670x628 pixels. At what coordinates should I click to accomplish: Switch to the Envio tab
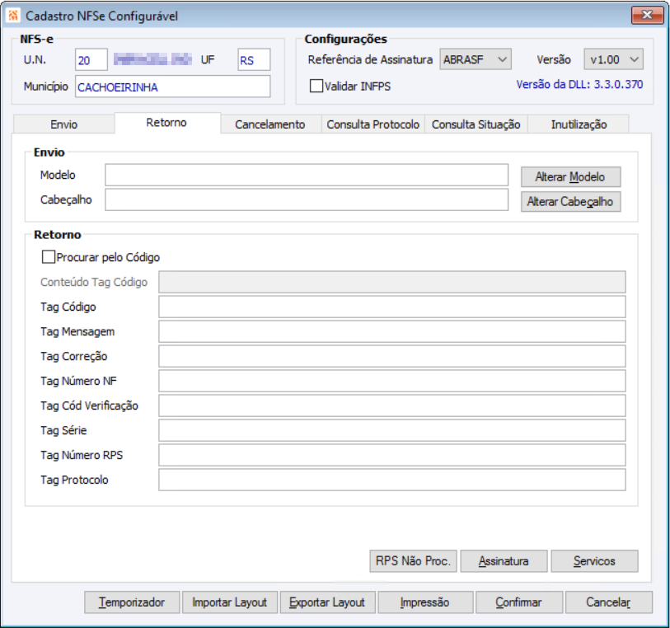tap(64, 124)
